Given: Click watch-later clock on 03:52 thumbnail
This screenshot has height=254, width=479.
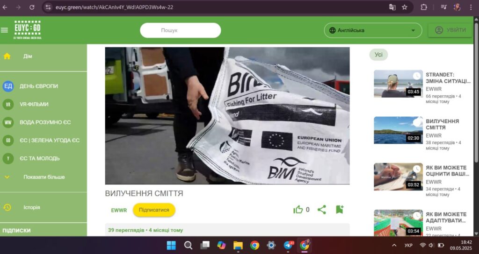Looking at the screenshot, I should [x=417, y=169].
